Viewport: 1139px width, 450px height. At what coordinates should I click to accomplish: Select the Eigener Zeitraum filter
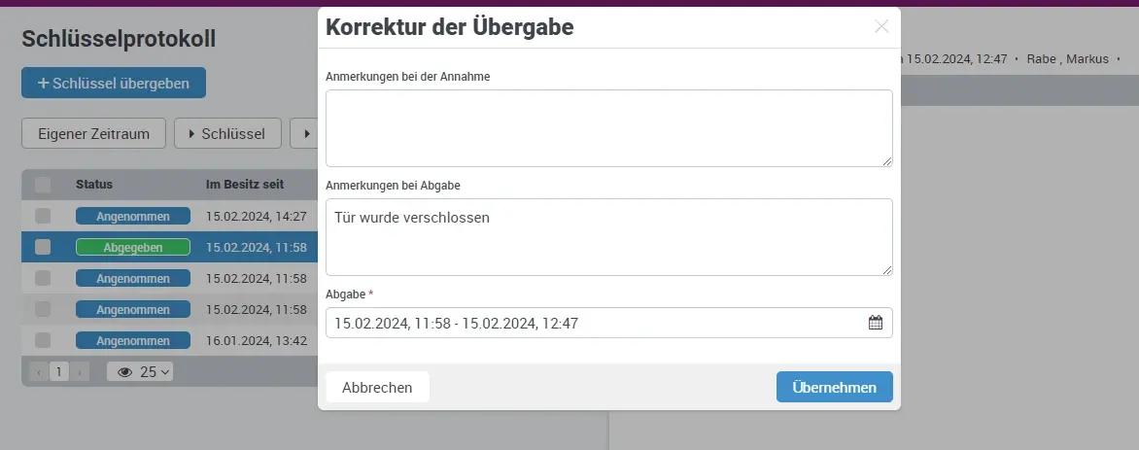pyautogui.click(x=93, y=134)
